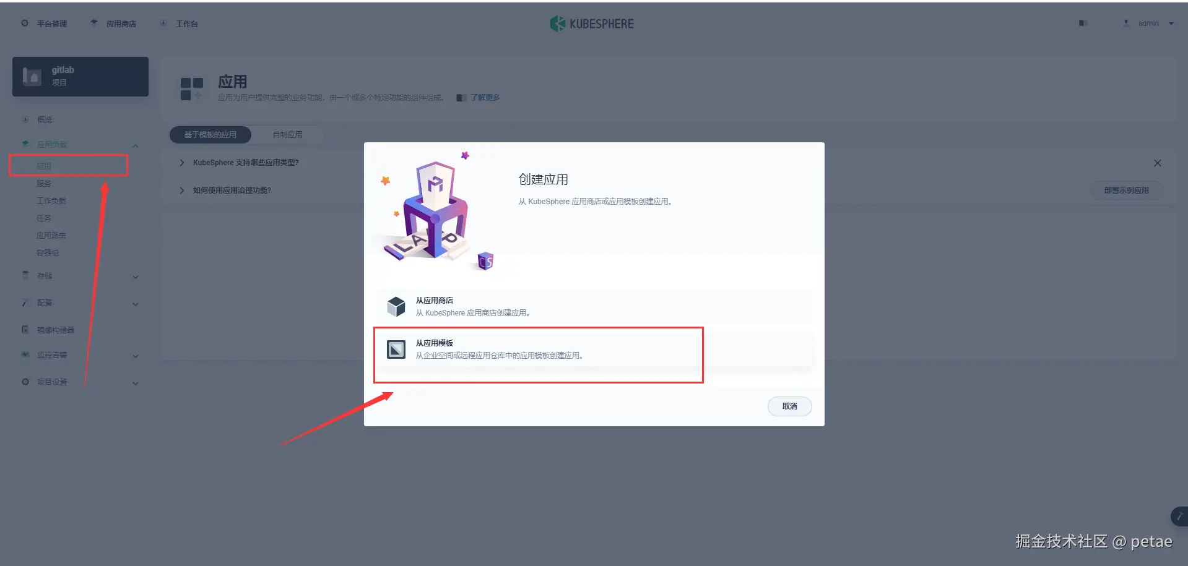
Task: Expand the 配置 section chevron
Action: (x=136, y=304)
